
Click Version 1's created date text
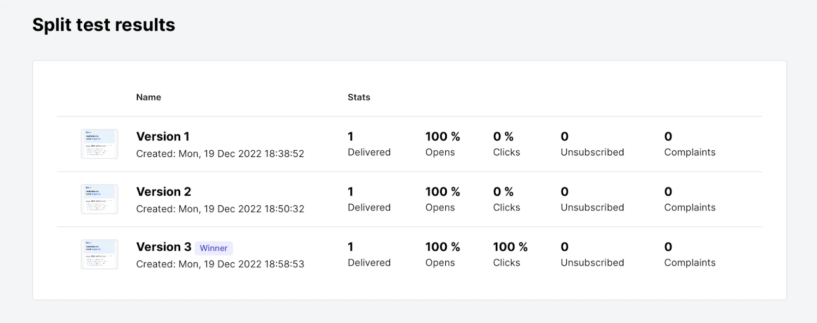[x=220, y=154]
